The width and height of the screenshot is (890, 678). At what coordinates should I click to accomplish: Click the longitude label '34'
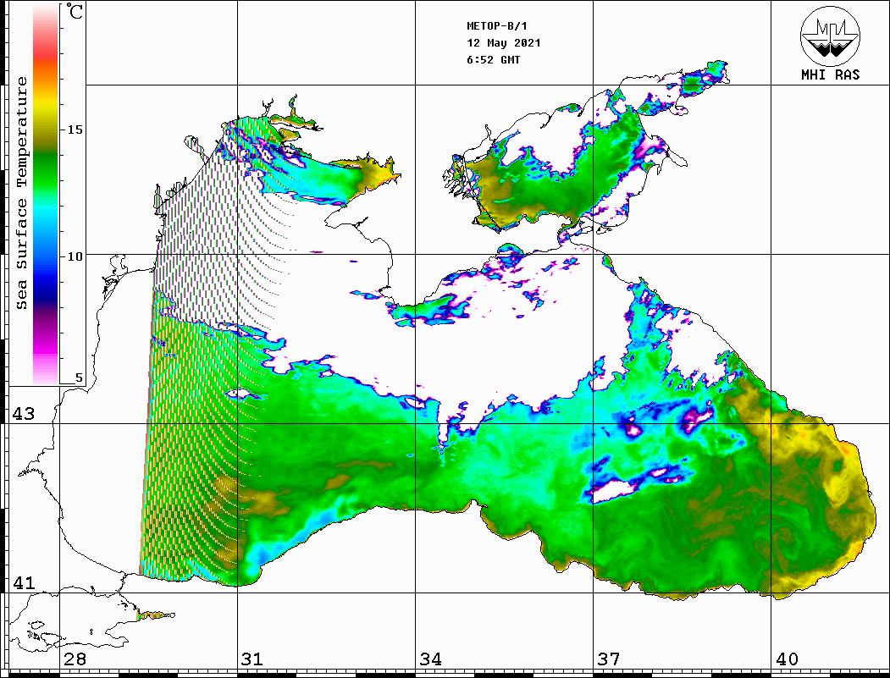click(431, 659)
